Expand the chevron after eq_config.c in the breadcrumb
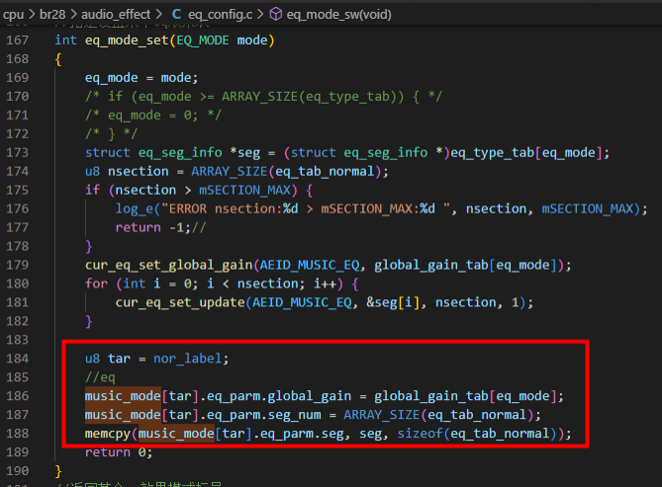 click(260, 15)
